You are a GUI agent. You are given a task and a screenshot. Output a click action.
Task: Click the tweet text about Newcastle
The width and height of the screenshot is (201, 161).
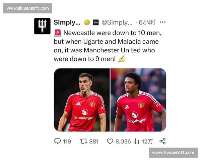pyautogui.click(x=108, y=46)
